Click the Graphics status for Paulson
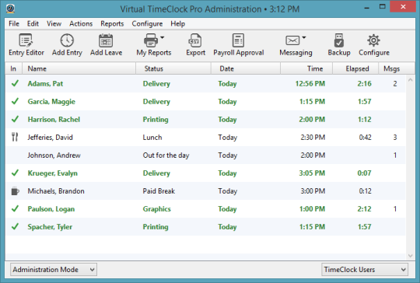 156,209
